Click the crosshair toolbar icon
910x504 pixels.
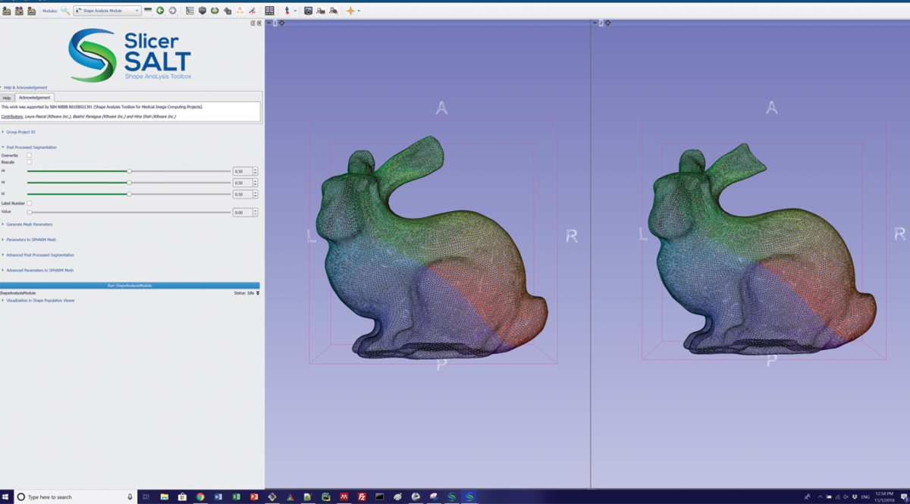pyautogui.click(x=351, y=10)
